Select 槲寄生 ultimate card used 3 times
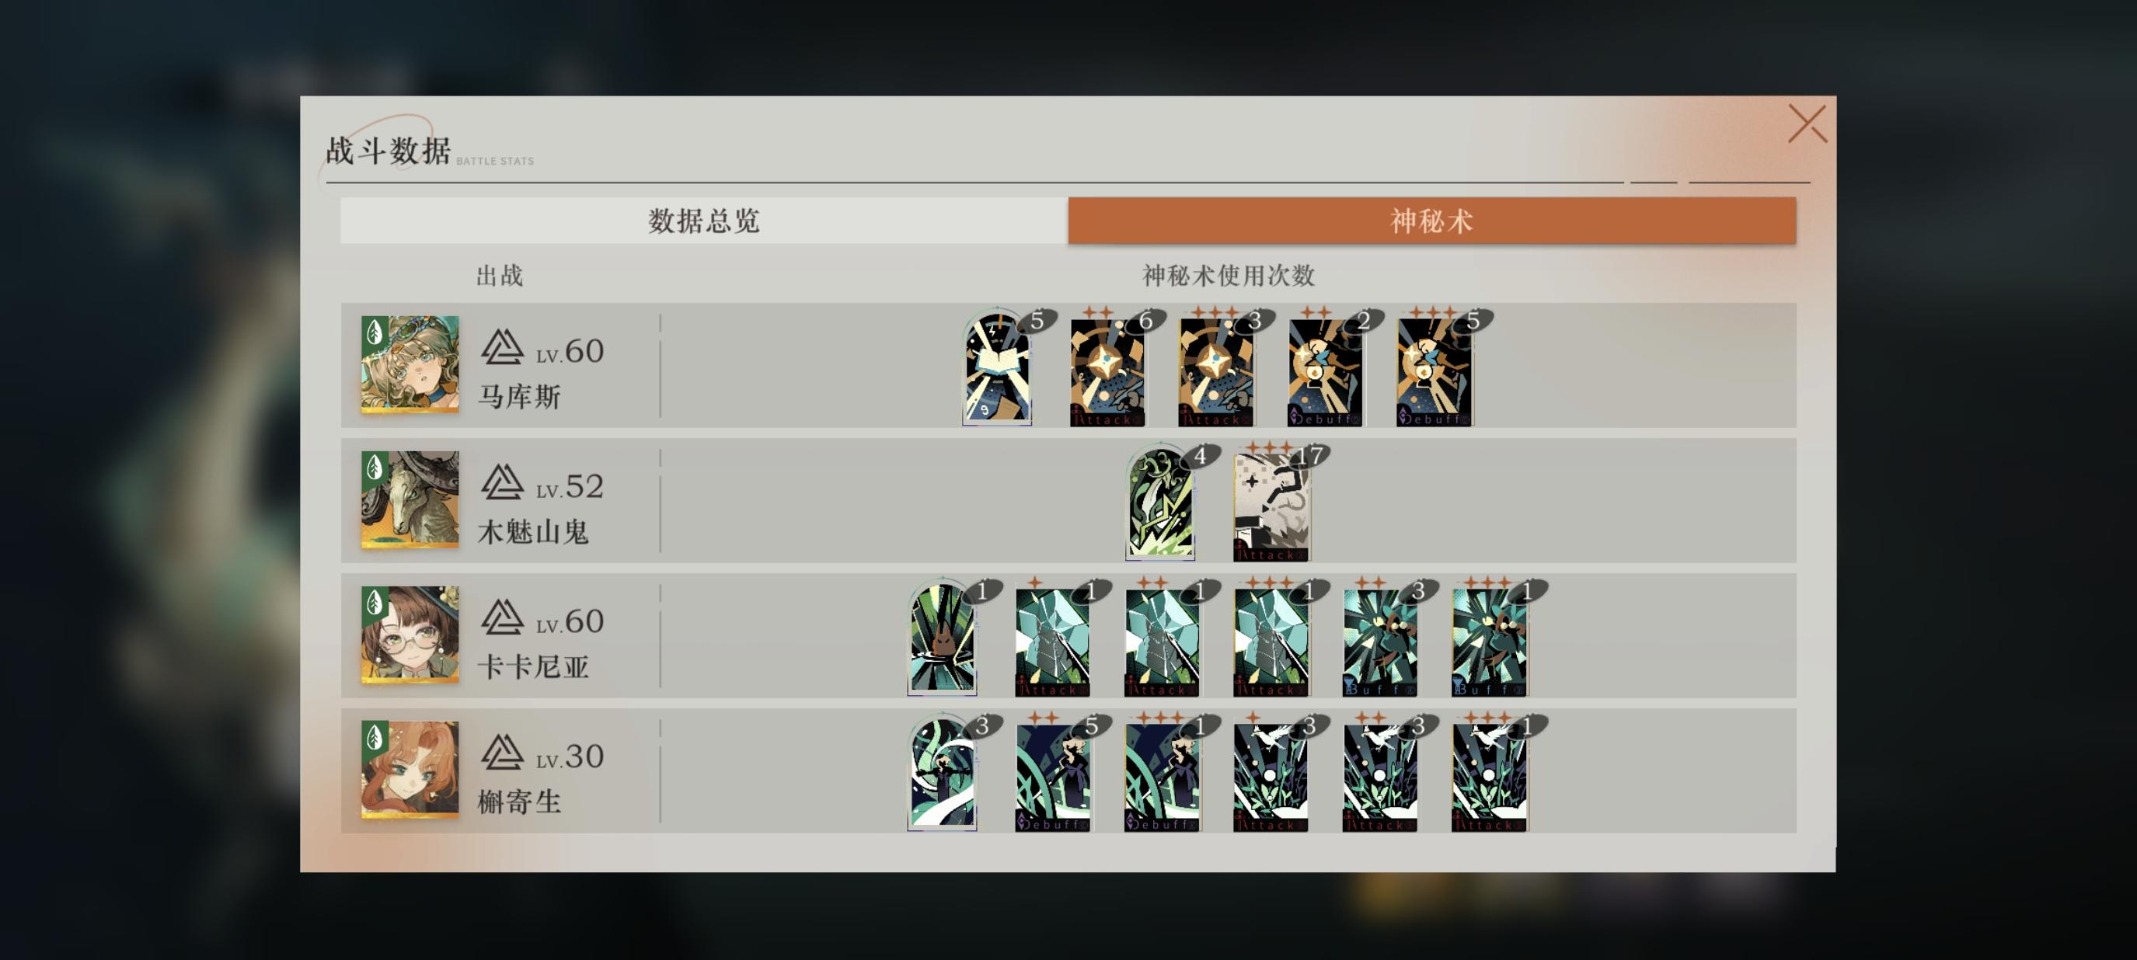Viewport: 2137px width, 960px height. point(943,772)
